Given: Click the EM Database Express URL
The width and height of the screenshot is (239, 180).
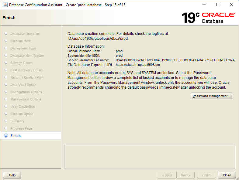Looking at the screenshot, I should (x=138, y=65).
